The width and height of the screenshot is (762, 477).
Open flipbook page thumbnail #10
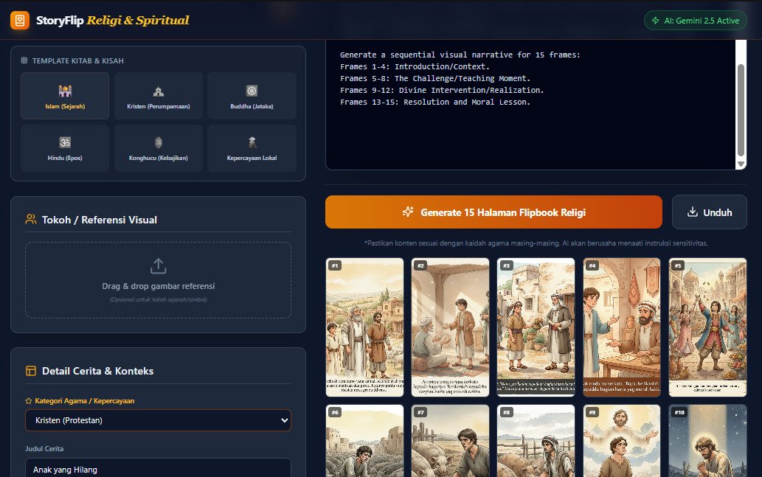coord(707,441)
